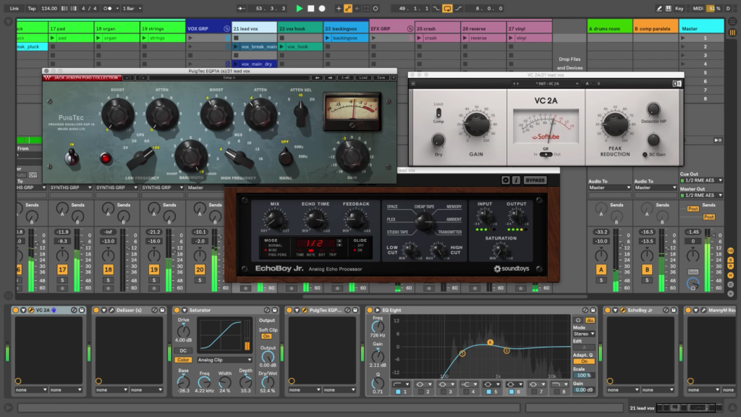This screenshot has height=417, width=741.
Task: Click the track 19 activator button
Action: click(x=153, y=269)
